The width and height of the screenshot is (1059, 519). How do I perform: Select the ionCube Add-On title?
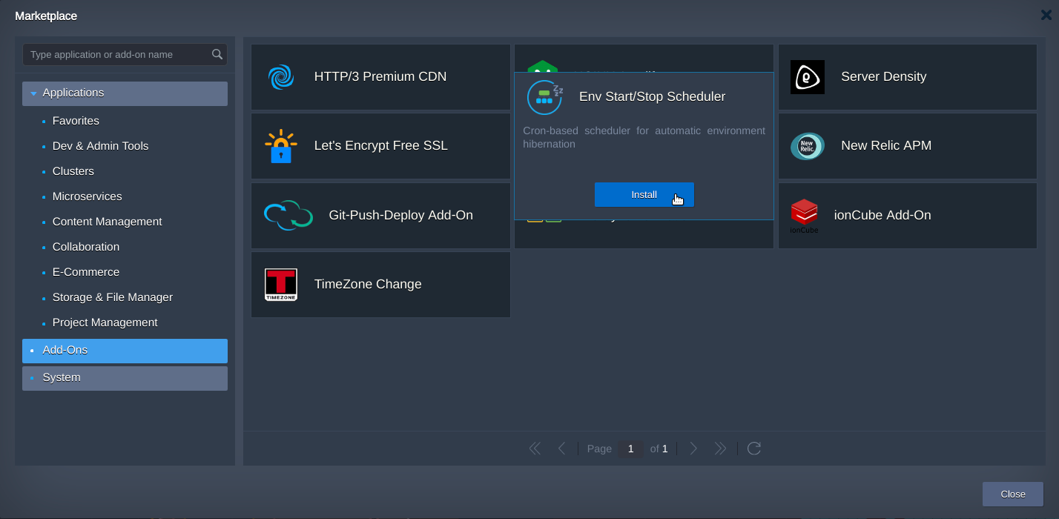882,216
